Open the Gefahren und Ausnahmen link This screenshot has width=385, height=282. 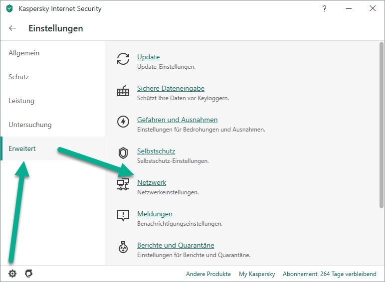(x=177, y=120)
